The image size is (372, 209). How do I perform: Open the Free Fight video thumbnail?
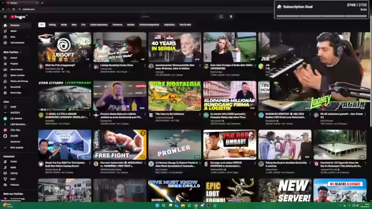coord(120,145)
